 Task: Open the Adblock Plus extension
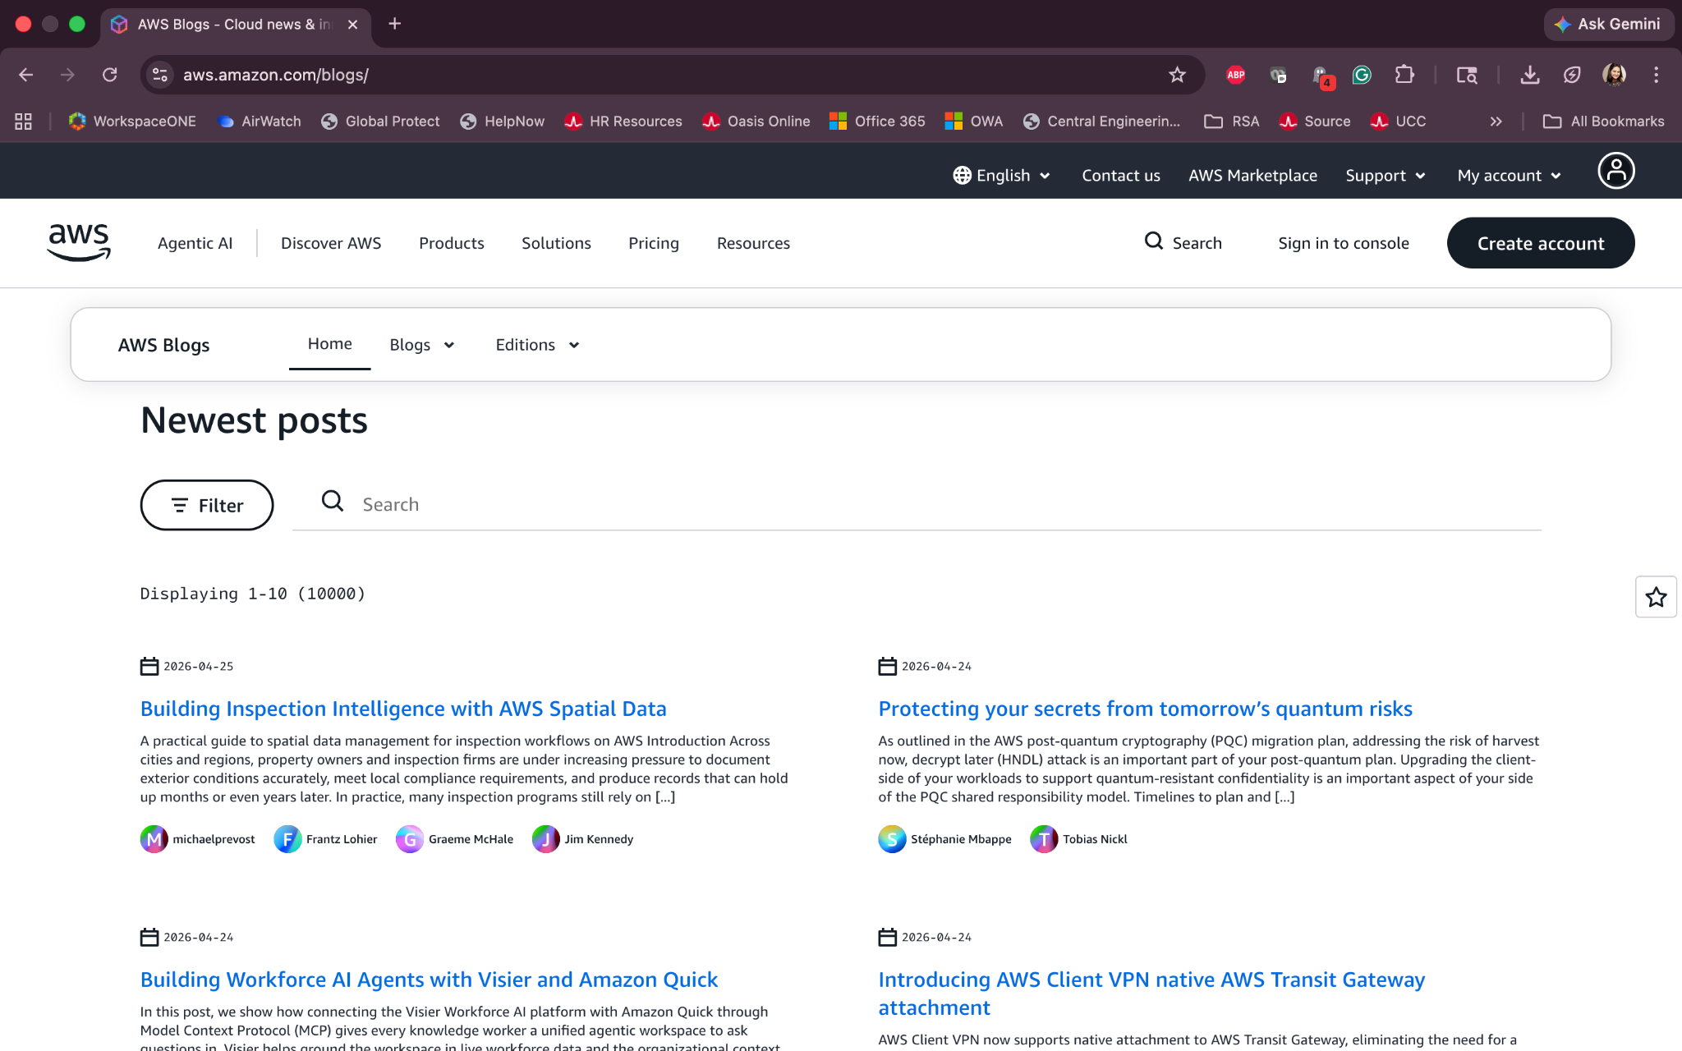click(1235, 75)
